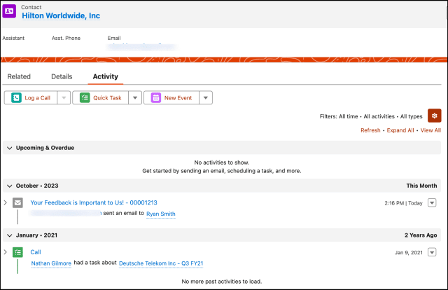Image resolution: width=448 pixels, height=290 pixels.
Task: Click the blurred email address link
Action: [x=141, y=47]
